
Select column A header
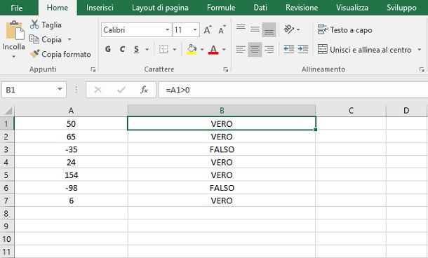[71, 111]
